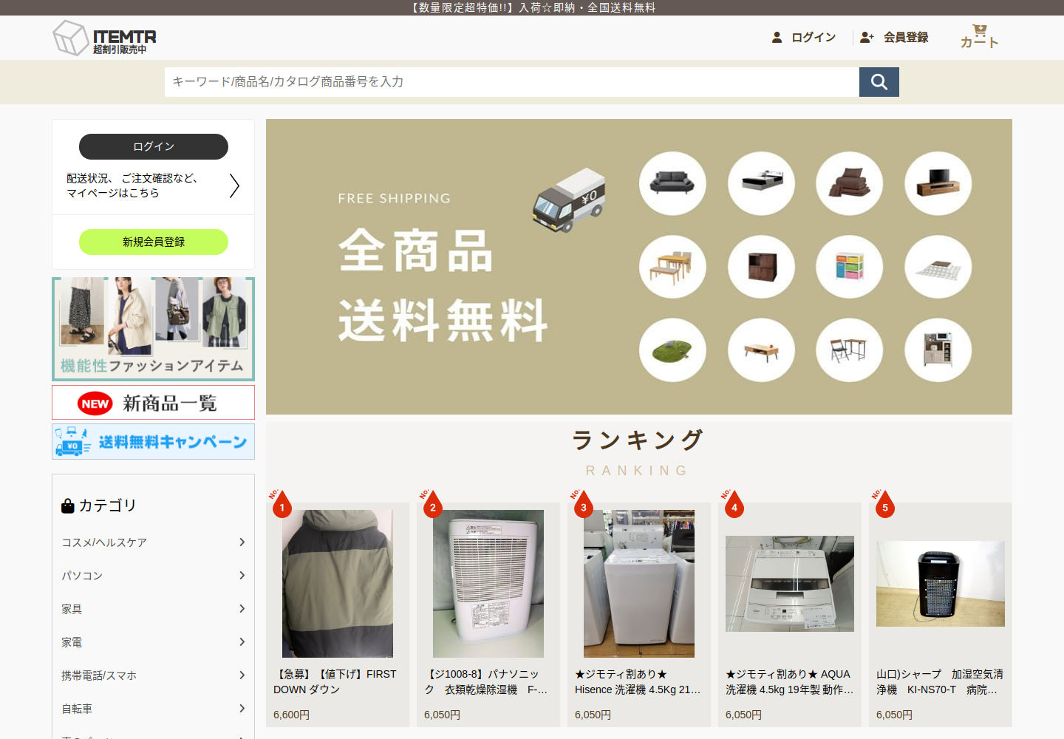Open the 新商品一覧 banner
This screenshot has height=739, width=1064.
coord(154,403)
